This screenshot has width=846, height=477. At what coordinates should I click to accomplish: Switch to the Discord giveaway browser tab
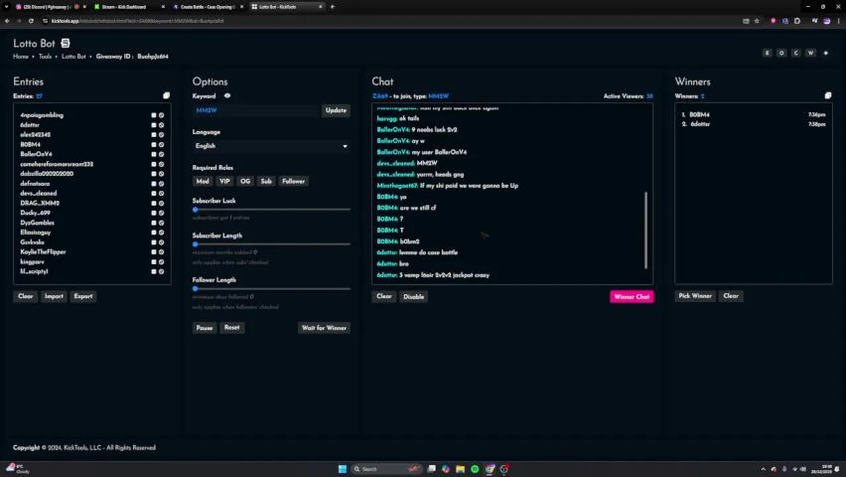click(x=47, y=7)
